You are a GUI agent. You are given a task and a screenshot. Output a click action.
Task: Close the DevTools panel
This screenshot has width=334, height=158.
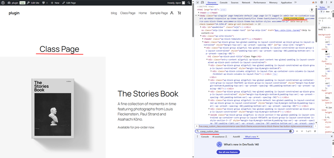point(331,2)
